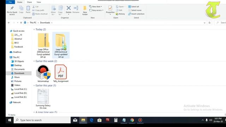Click the Search box in Explorer
The width and height of the screenshot is (226, 127).
pyautogui.click(x=220, y=23)
